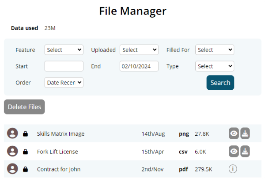
Task: Click the 27.8K file size
Action: pyautogui.click(x=202, y=134)
